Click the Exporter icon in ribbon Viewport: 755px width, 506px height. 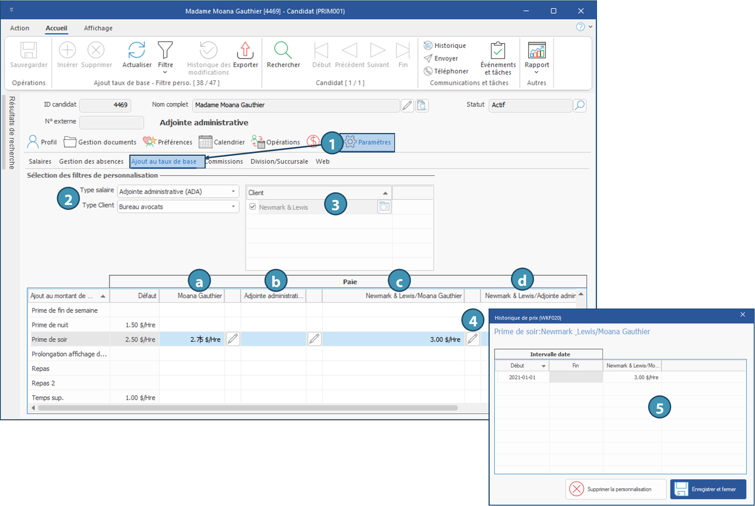tap(245, 50)
